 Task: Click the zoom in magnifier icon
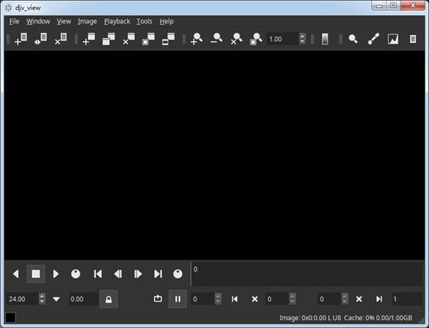coord(197,39)
